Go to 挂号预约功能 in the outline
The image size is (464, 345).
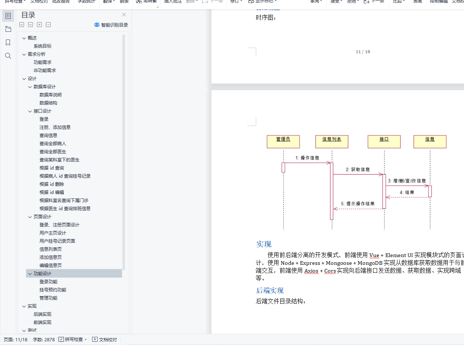coord(53,290)
